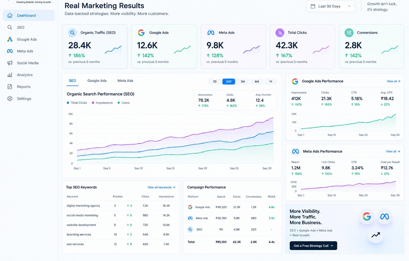
Task: Click the Google Ads sidebar logo icon
Action: pos(10,39)
